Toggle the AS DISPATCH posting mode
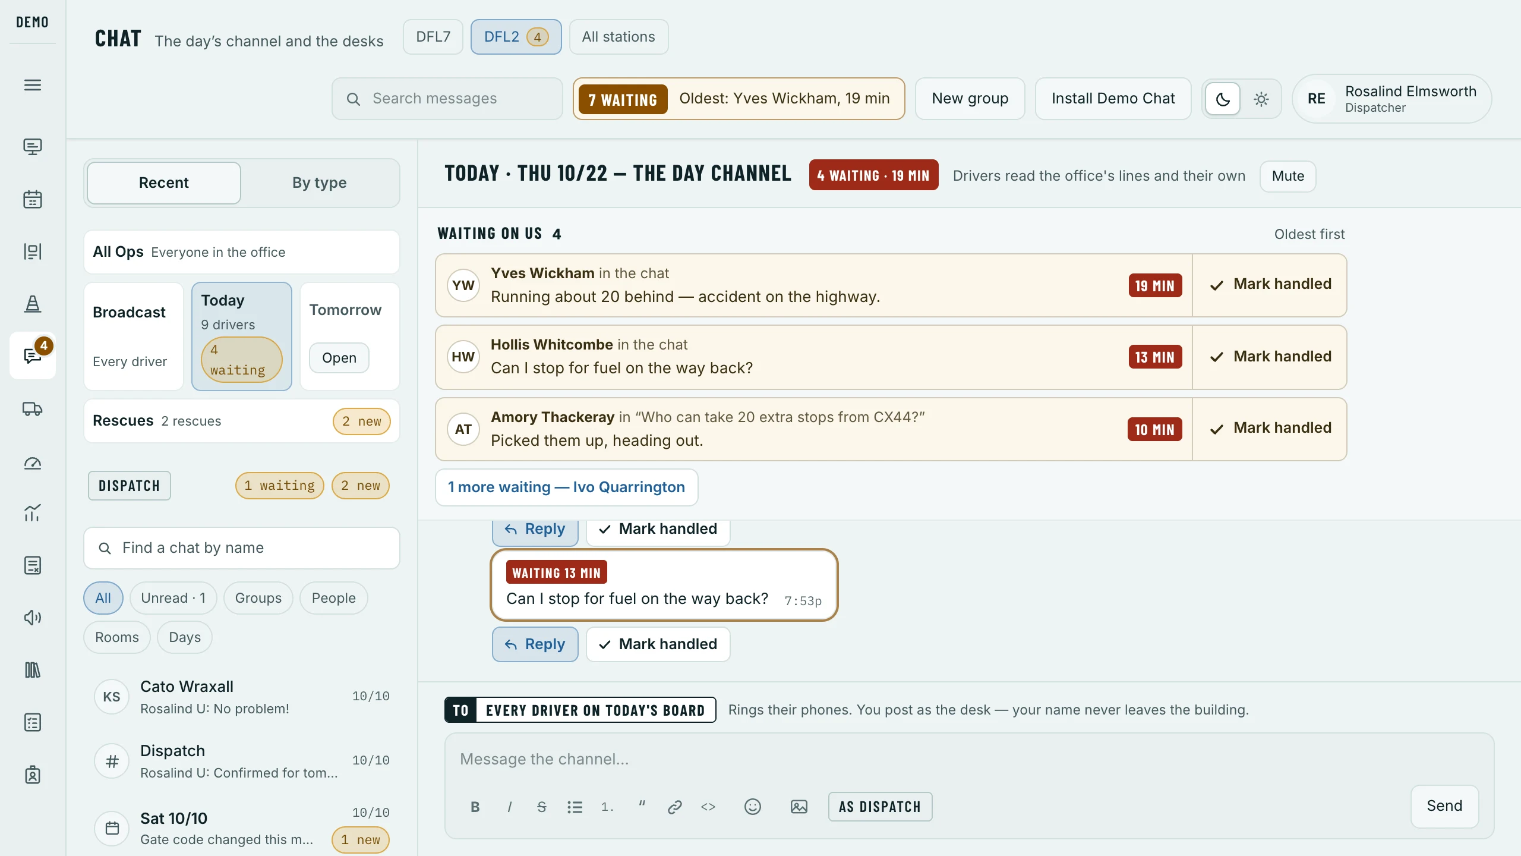Image resolution: width=1521 pixels, height=856 pixels. [x=880, y=807]
